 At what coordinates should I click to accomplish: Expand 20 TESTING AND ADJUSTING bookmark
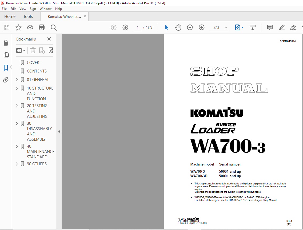(17, 106)
